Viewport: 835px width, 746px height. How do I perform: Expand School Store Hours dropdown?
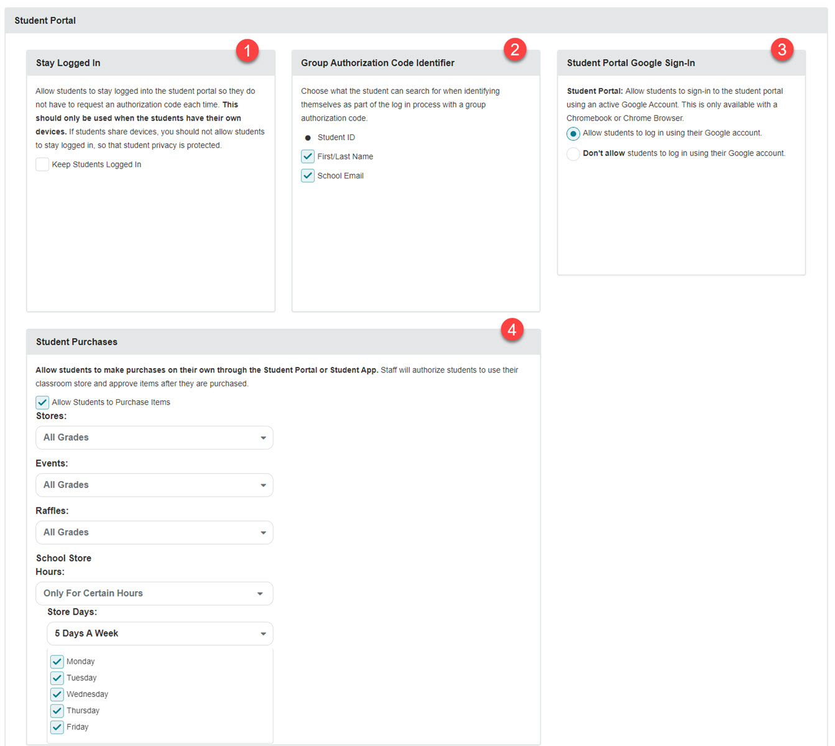point(154,594)
